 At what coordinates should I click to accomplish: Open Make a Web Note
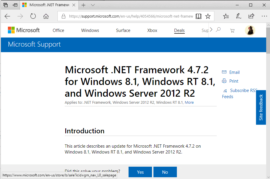[x=239, y=16]
